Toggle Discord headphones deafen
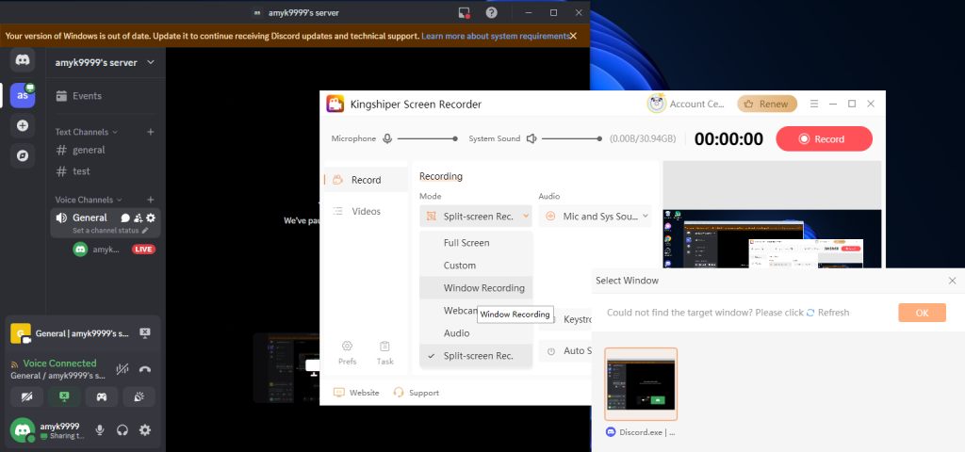Screen dimensions: 965x452 (123, 430)
